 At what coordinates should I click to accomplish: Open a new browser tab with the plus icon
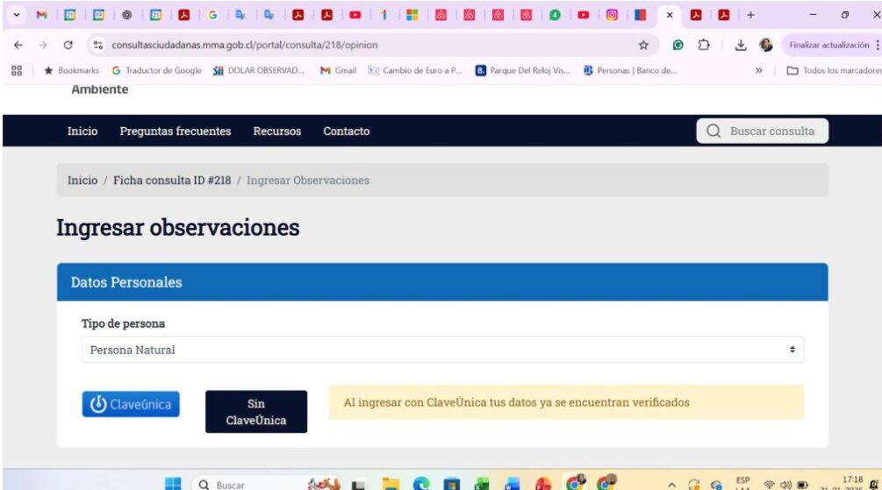[x=750, y=15]
